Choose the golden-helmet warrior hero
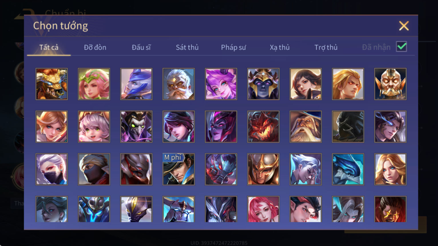The image size is (438, 246). pyautogui.click(x=263, y=169)
